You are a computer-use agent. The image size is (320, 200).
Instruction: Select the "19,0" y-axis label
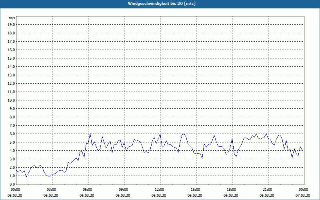tap(11, 25)
